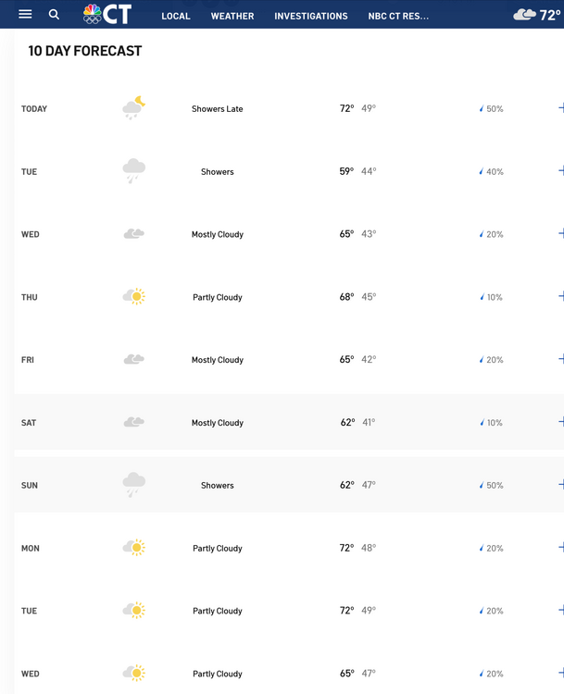Expand the first TUE forecast details
The image size is (564, 694).
tap(561, 171)
